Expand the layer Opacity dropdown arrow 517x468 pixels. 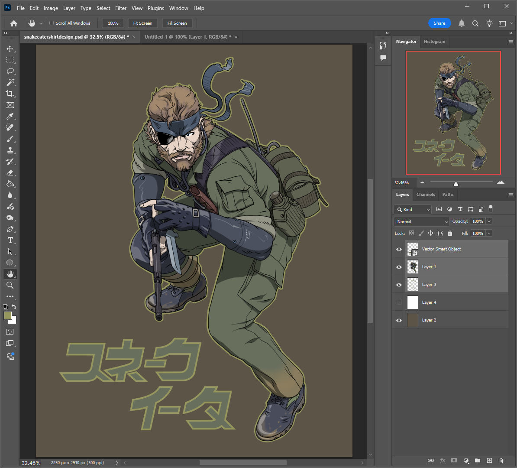pyautogui.click(x=489, y=221)
